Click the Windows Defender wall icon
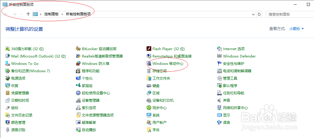Image resolution: width=314 pixels, height=138 pixels. (220, 56)
